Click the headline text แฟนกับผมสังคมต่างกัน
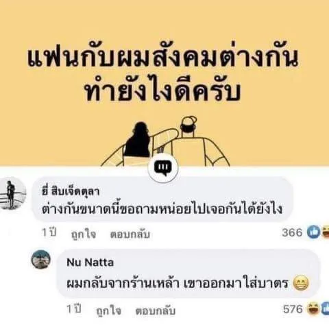The width and height of the screenshot is (329, 329). (x=163, y=56)
